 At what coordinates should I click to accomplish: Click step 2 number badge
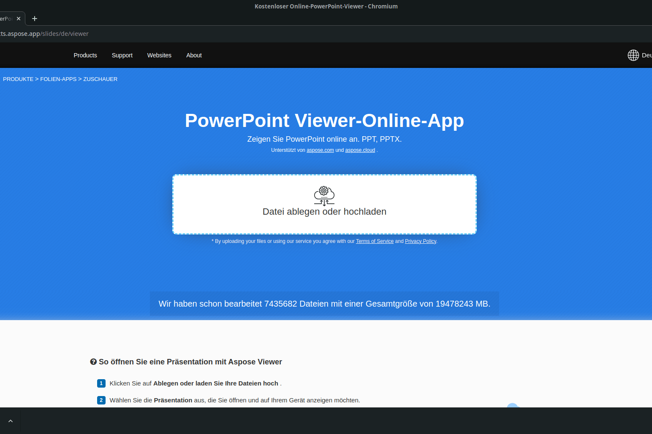click(x=101, y=400)
